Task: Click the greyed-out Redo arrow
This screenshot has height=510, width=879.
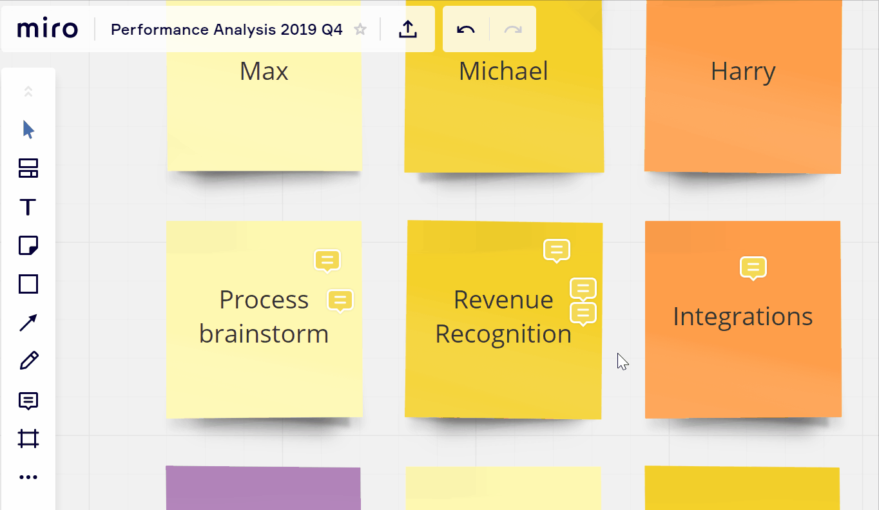Action: (513, 30)
